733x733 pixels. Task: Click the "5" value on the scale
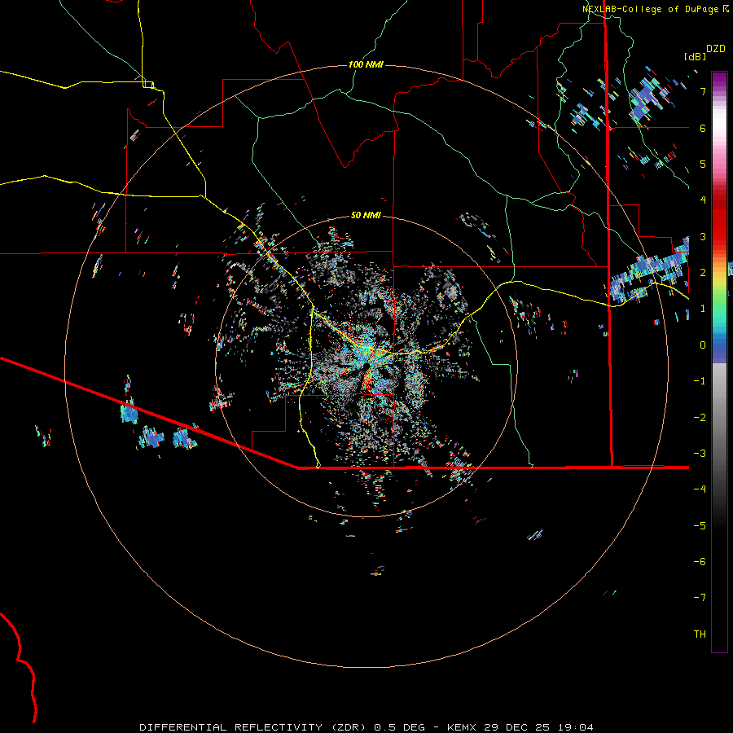coord(703,164)
